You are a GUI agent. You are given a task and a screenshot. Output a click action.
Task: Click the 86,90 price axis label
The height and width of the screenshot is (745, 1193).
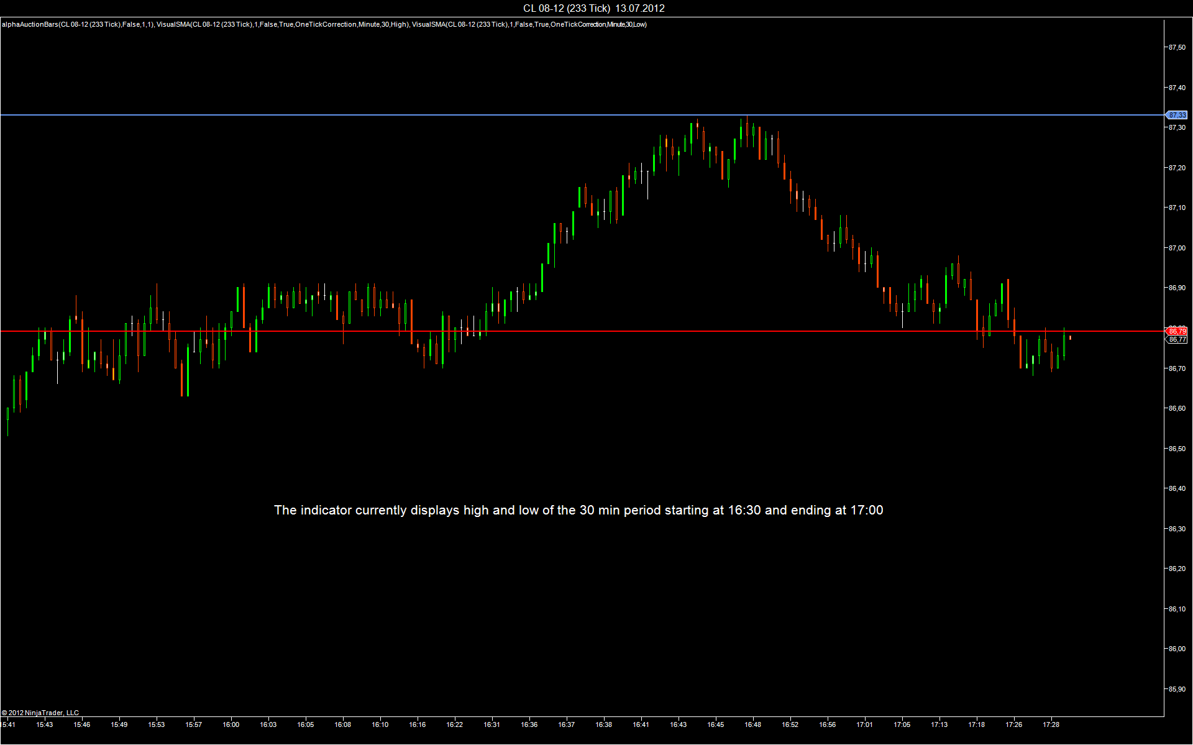tap(1177, 288)
